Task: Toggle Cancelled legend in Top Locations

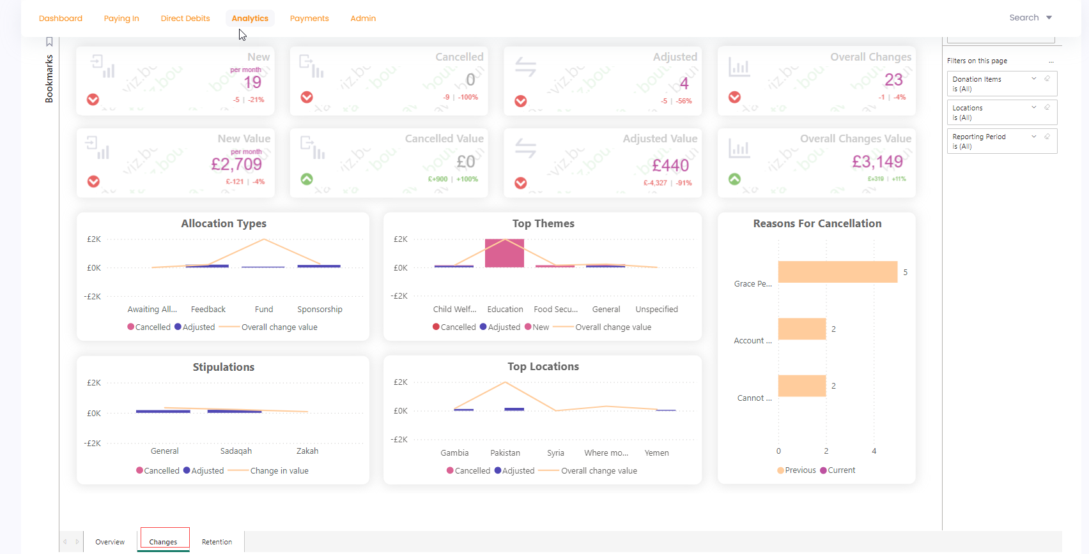Action: [468, 470]
